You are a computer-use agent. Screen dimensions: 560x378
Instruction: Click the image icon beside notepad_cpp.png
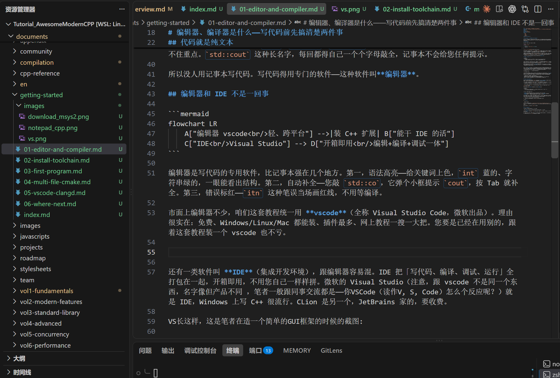coord(22,128)
